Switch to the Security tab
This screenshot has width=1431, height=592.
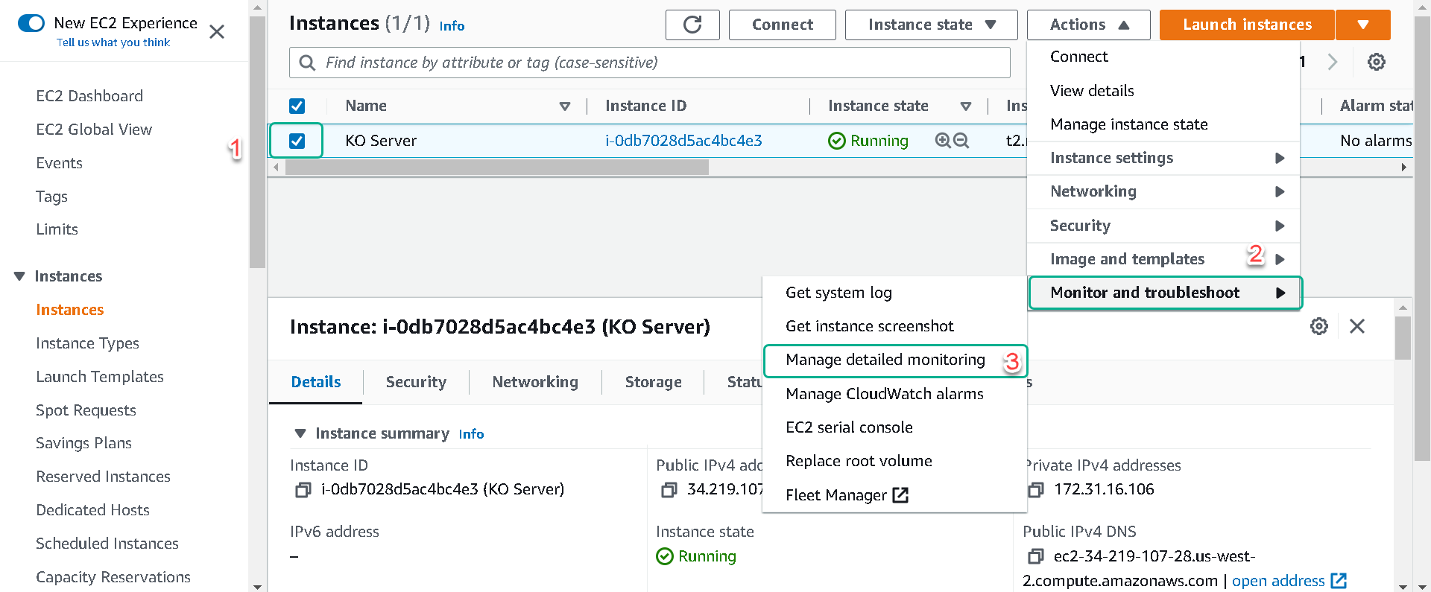[416, 382]
